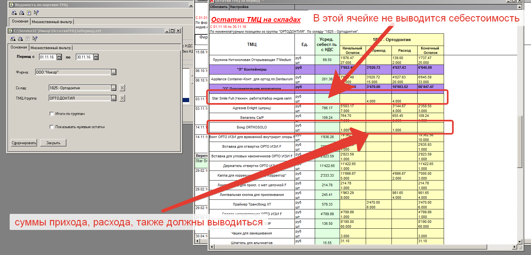Image resolution: width=531 pixels, height=255 pixels.
Task: Open the ТМЦ/группа selection via ellipsis button
Action: pos(113,98)
